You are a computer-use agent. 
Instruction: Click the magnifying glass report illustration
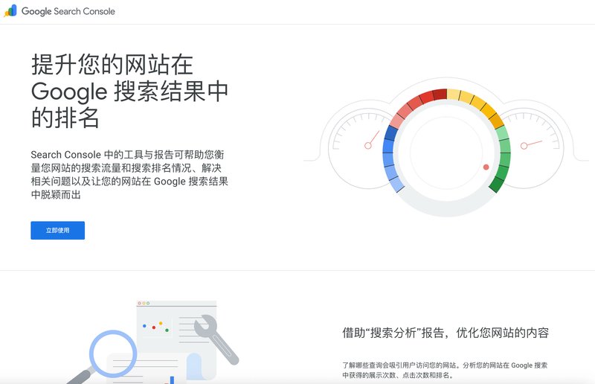click(x=152, y=342)
